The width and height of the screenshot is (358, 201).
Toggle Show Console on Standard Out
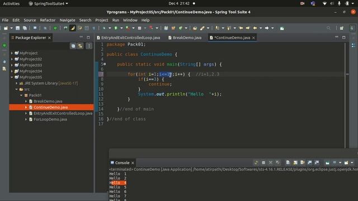pyautogui.click(x=309, y=162)
